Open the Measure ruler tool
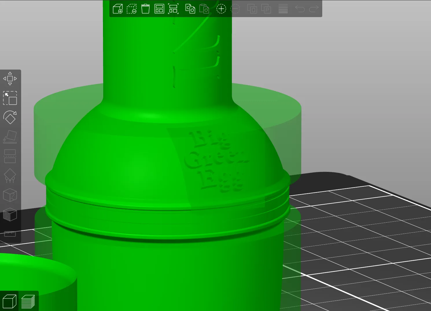The width and height of the screenshot is (431, 311). pos(10,234)
